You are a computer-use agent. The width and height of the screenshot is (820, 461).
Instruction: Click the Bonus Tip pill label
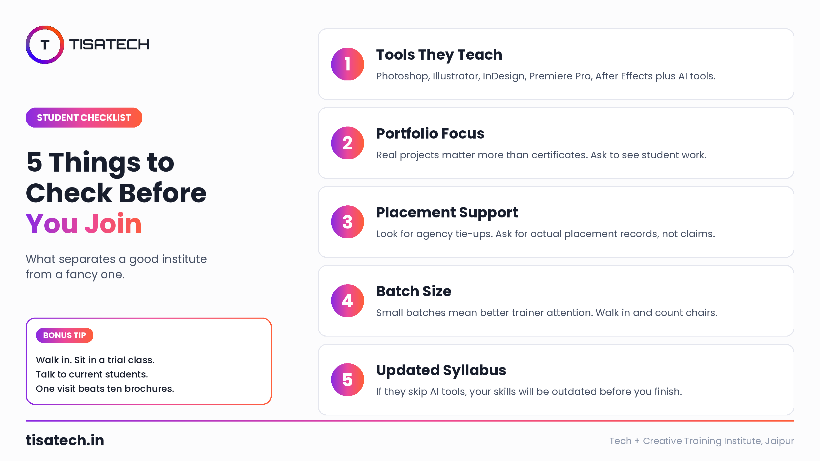click(x=64, y=335)
